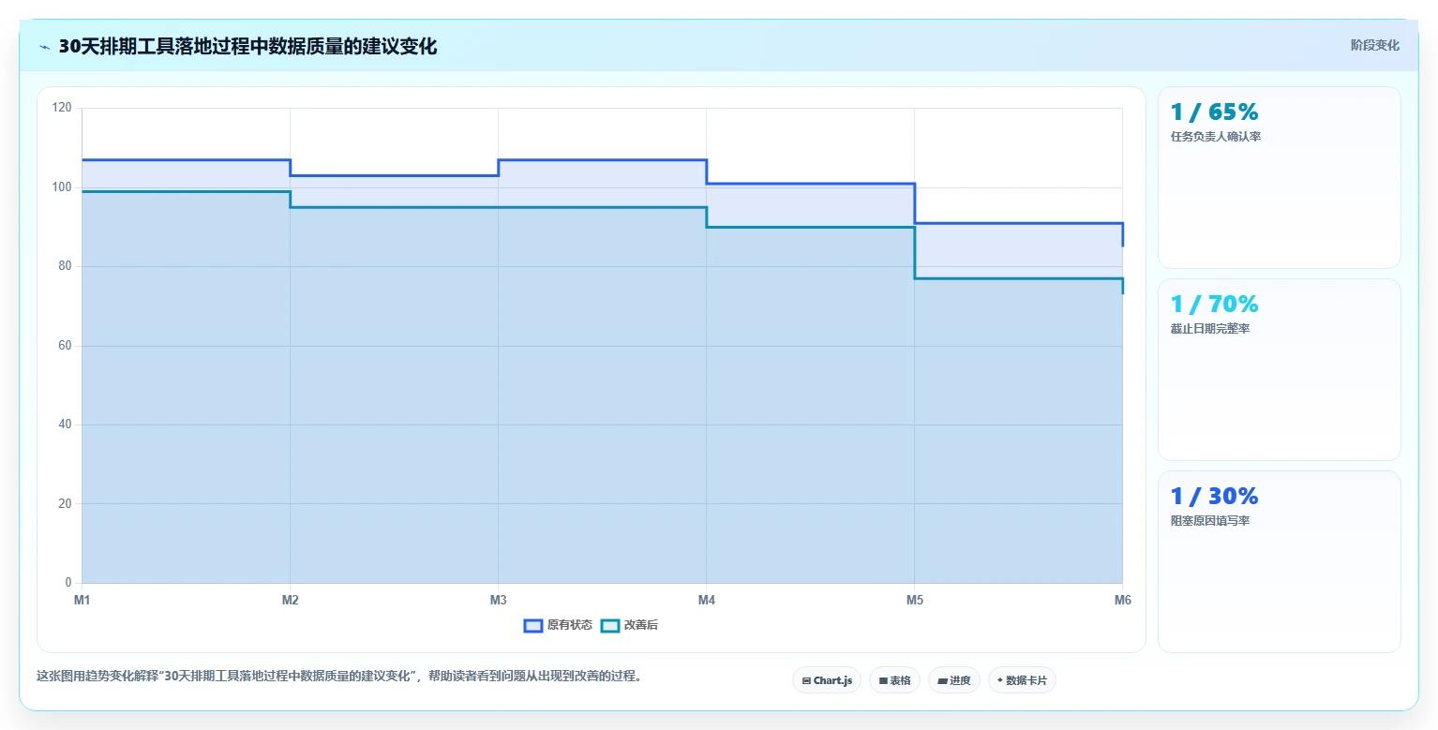Click the M2 x-axis label
Viewport: 1438px width, 730px height.
[291, 600]
